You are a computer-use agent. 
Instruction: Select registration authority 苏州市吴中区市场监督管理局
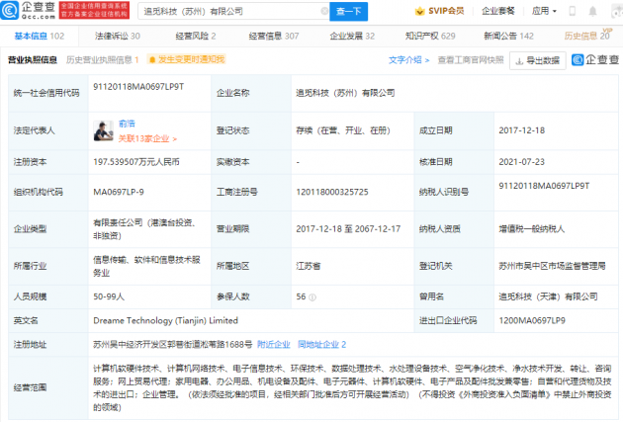tap(552, 266)
